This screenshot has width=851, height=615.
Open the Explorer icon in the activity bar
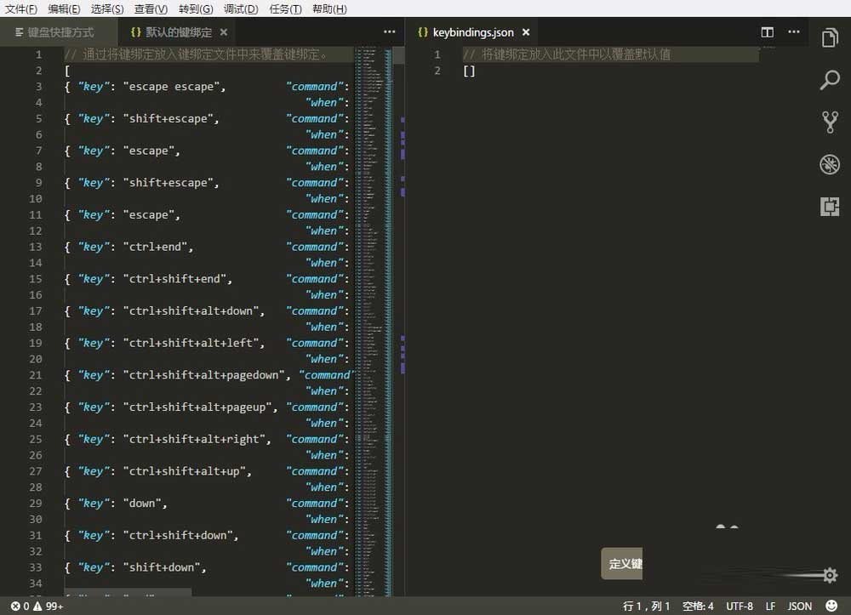click(x=831, y=38)
